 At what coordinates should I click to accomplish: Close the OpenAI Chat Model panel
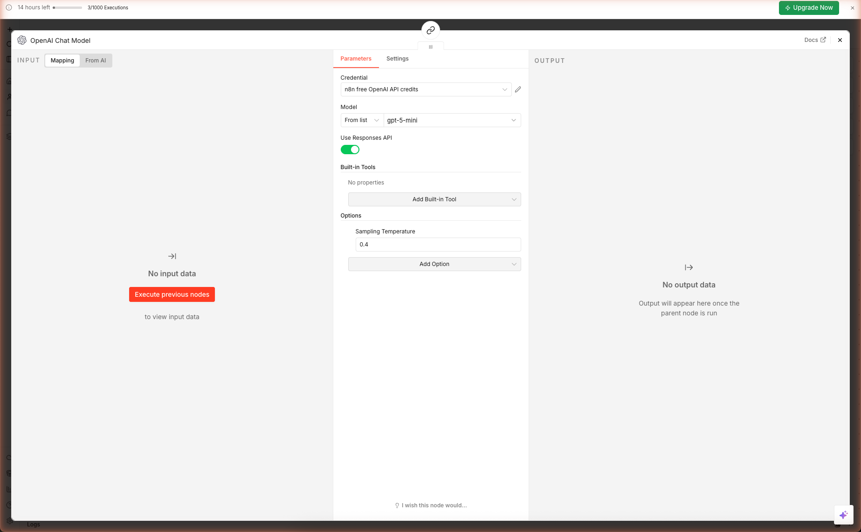coord(840,40)
